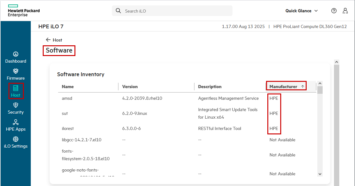The width and height of the screenshot is (355, 186).
Task: Open the Dashboard icon in sidebar
Action: pos(16,54)
